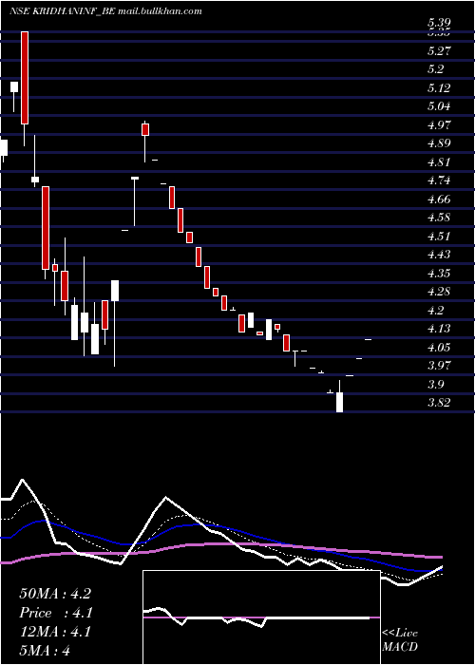Click the NSE KRIDHANINF_BE chart title
The height and width of the screenshot is (665, 475).
click(x=62, y=11)
